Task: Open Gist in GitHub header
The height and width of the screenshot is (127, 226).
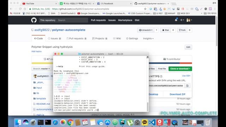Action: coord(137,20)
